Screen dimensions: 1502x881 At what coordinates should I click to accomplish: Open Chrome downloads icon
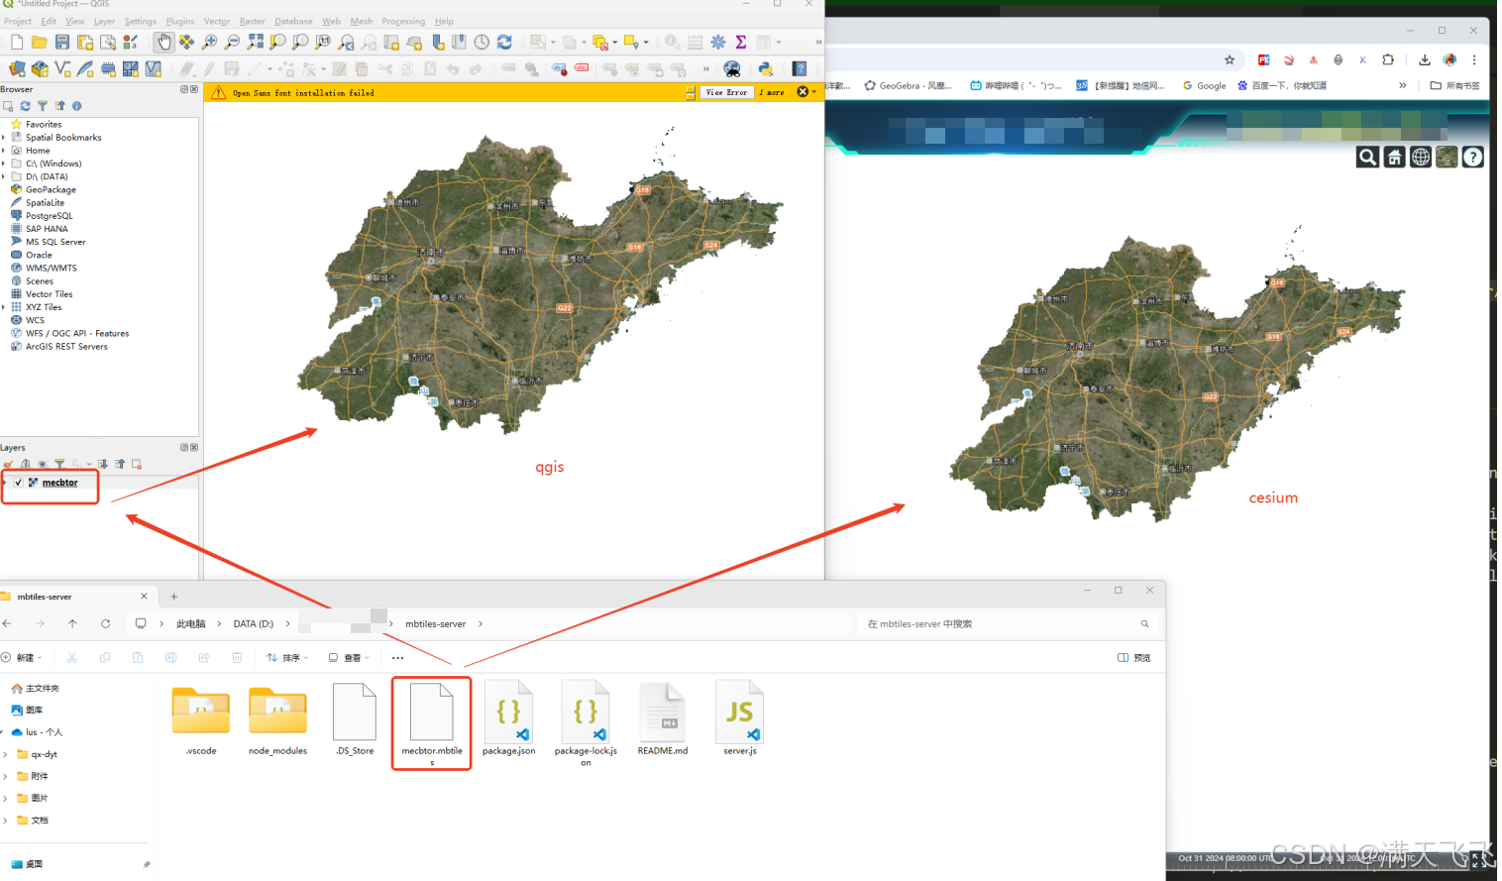click(x=1425, y=59)
